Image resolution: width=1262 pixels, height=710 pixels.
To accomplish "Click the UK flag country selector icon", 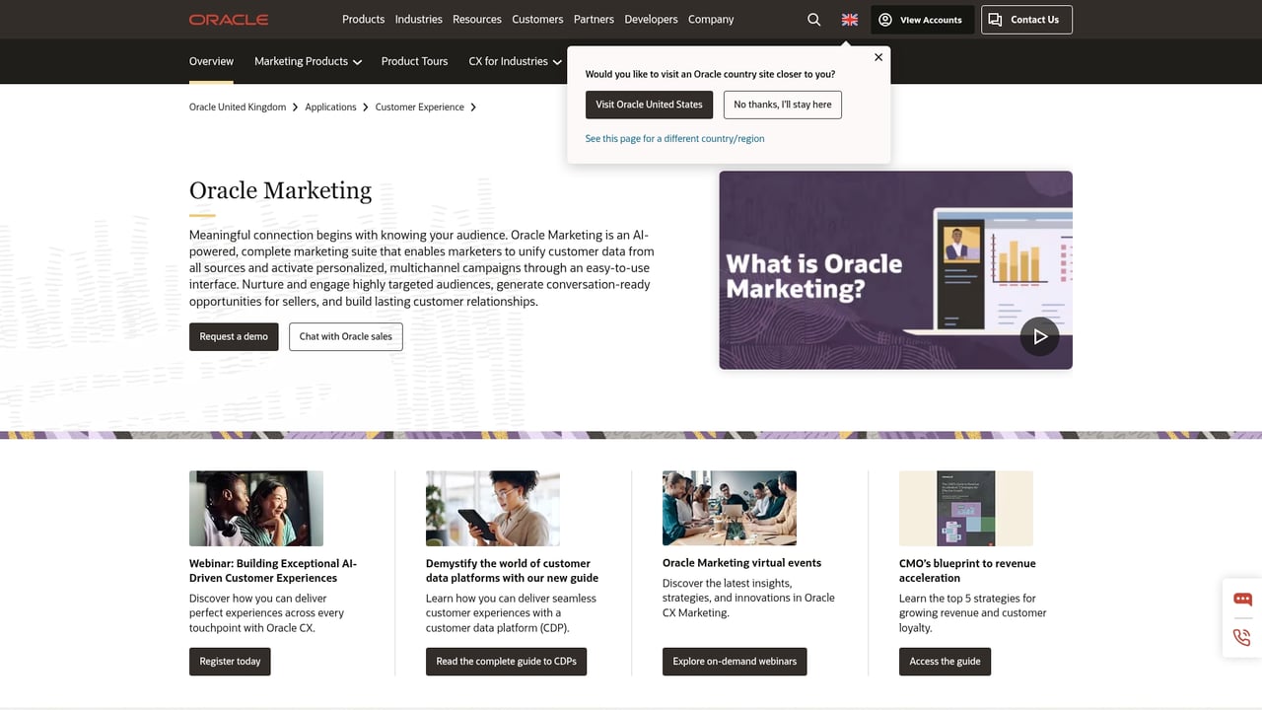I will pyautogui.click(x=849, y=19).
